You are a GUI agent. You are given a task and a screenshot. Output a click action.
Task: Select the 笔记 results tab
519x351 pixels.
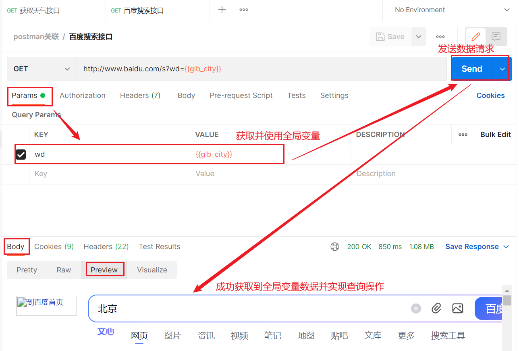[272, 336]
